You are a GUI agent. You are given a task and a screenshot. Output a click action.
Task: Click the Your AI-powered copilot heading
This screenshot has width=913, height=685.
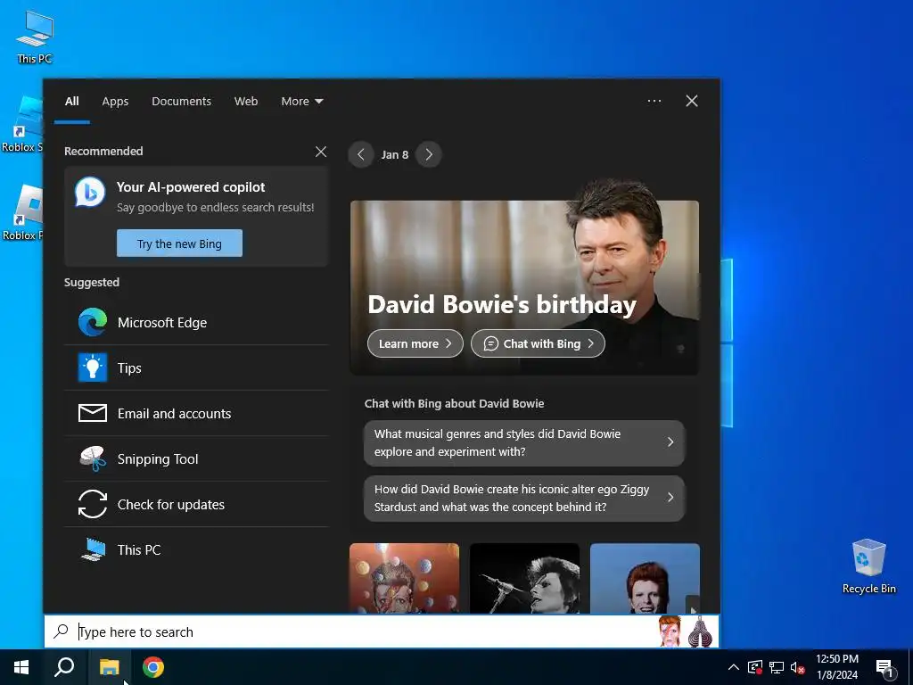pos(191,187)
